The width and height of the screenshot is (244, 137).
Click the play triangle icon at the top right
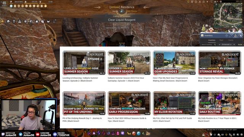(x=207, y=2)
